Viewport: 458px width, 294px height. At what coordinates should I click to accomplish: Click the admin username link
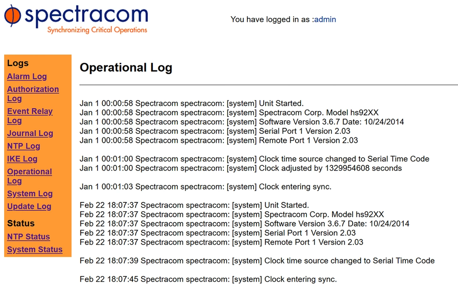pyautogui.click(x=325, y=20)
